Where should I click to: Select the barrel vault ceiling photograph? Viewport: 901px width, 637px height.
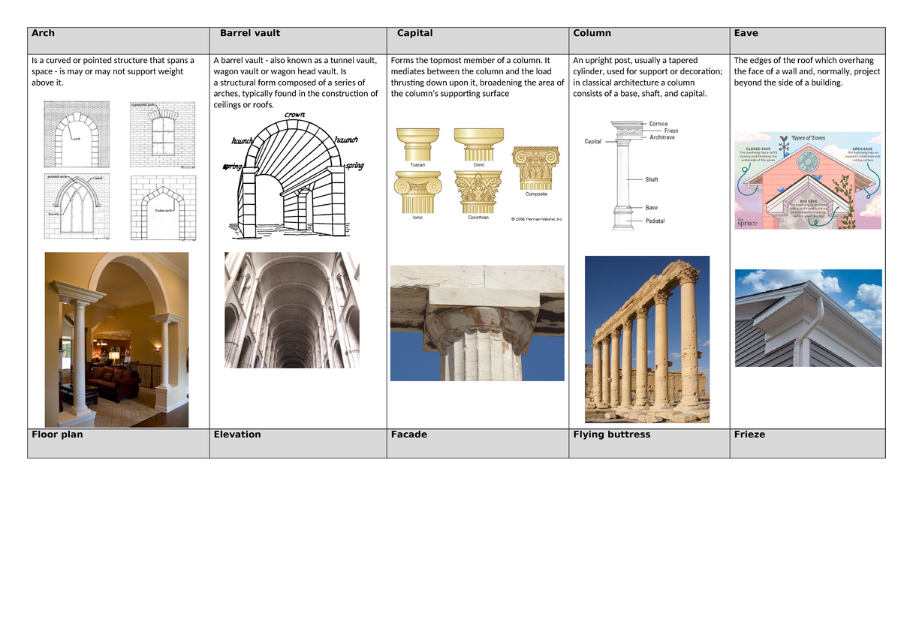(292, 310)
